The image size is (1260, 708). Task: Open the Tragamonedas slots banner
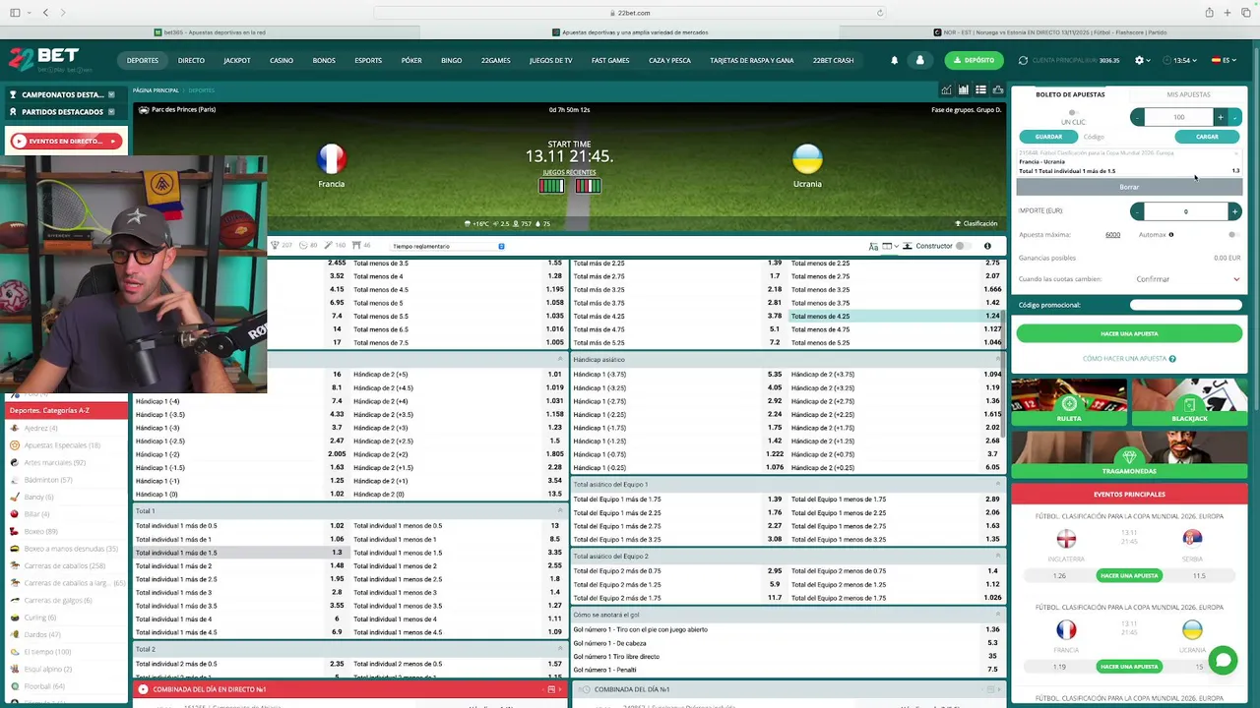(x=1129, y=455)
